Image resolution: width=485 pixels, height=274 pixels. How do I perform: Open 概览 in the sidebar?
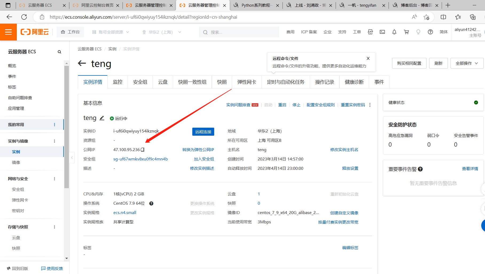(x=12, y=66)
